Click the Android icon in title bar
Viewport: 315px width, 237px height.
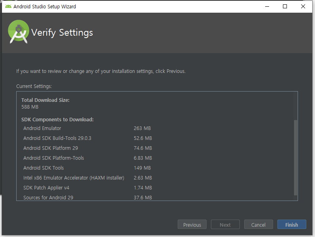tap(8, 6)
